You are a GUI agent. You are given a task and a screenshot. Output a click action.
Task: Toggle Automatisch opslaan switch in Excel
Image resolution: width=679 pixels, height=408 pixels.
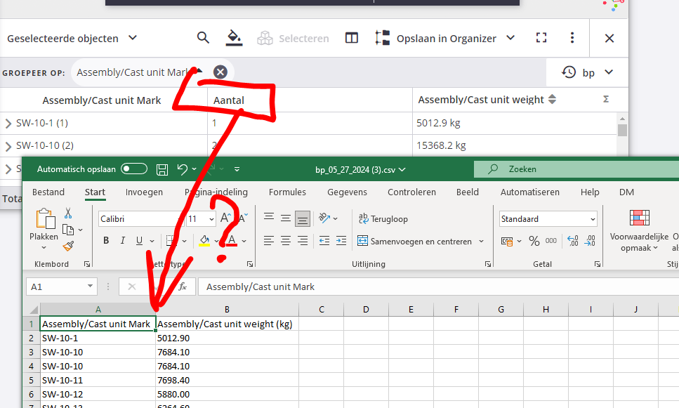[x=134, y=169]
